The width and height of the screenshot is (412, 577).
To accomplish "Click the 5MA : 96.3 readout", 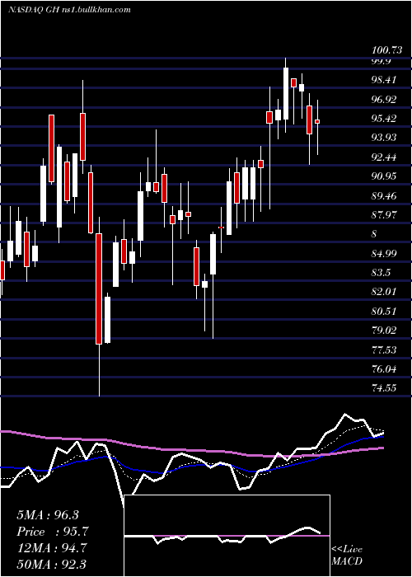I will click(x=48, y=515).
